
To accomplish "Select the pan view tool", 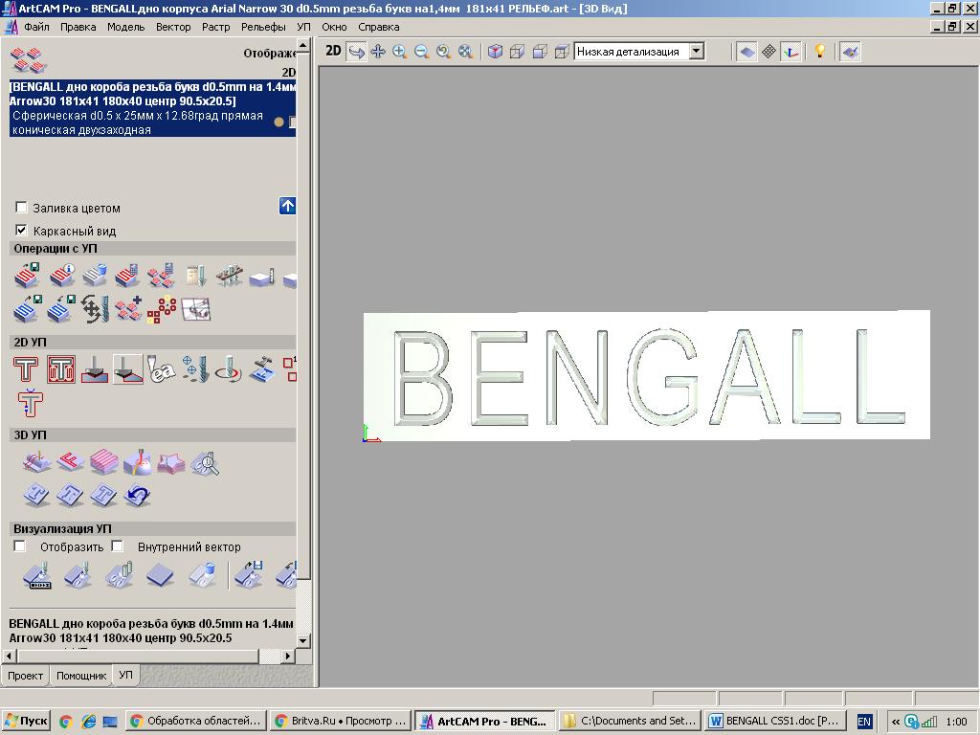I will pyautogui.click(x=378, y=52).
